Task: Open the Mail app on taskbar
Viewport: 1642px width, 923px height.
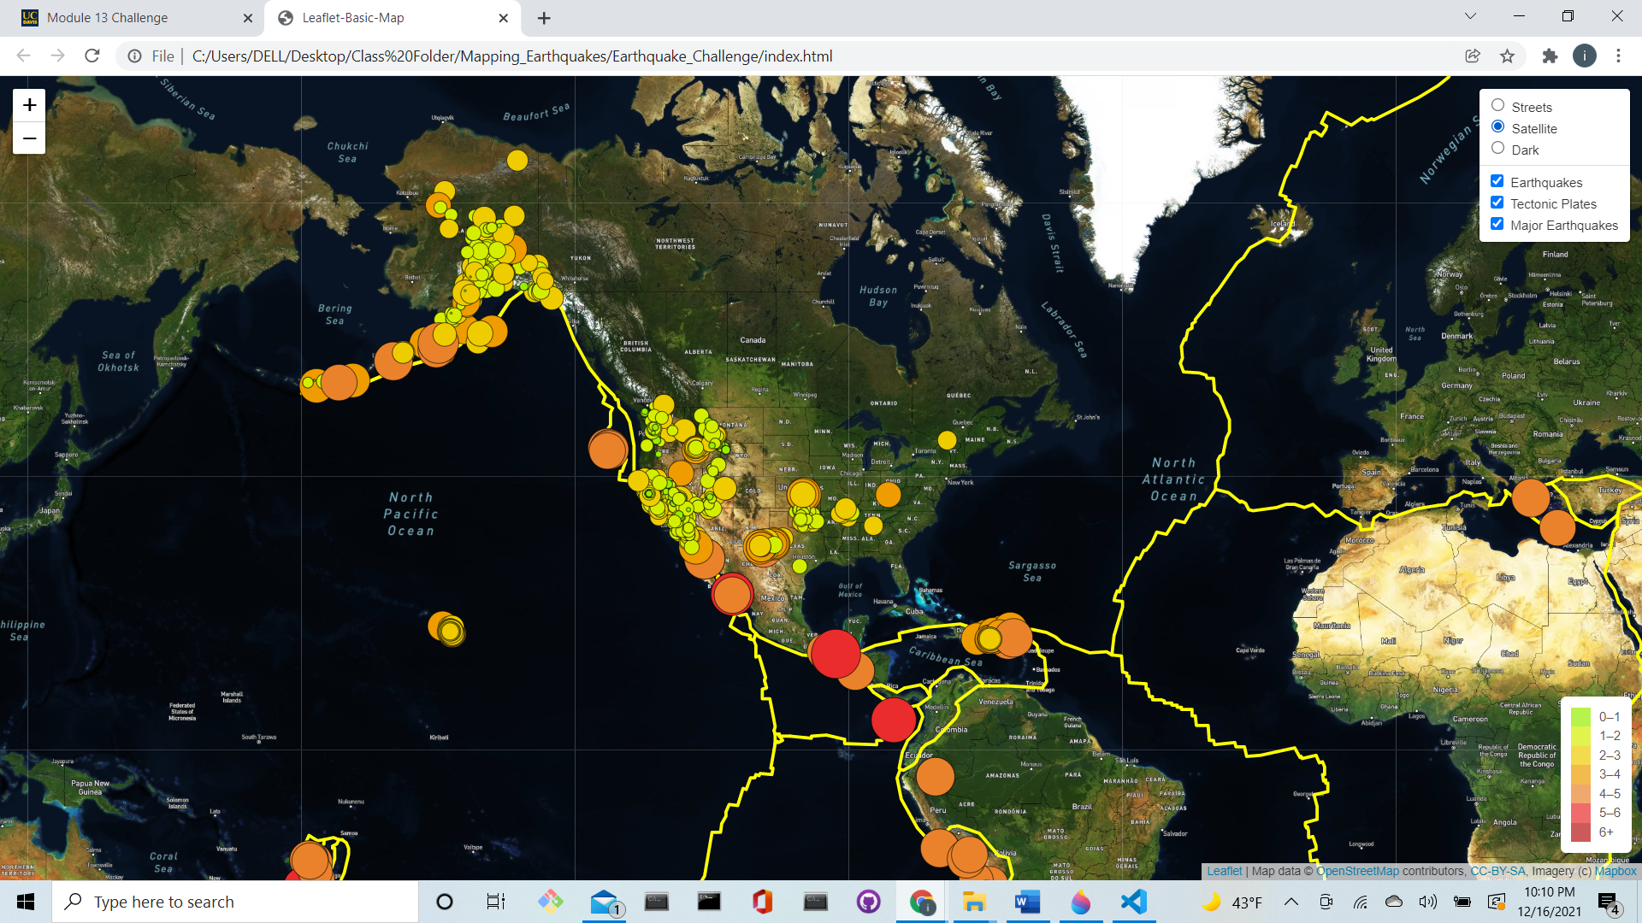Action: tap(604, 902)
